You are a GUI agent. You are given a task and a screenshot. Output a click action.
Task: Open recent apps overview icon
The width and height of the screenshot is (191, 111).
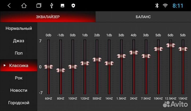click(x=39, y=6)
